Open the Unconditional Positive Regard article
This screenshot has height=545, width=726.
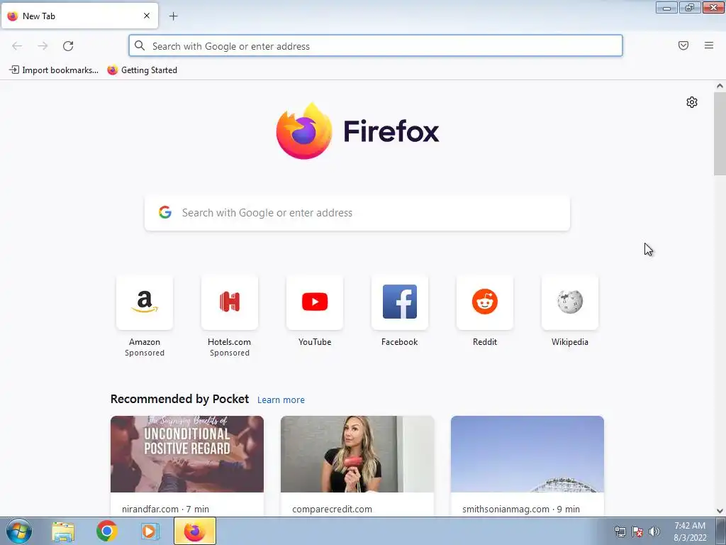click(187, 466)
